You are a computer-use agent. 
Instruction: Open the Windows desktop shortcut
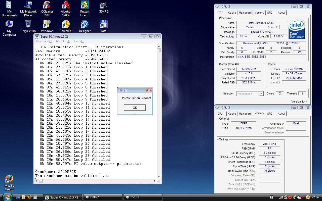[47, 26]
